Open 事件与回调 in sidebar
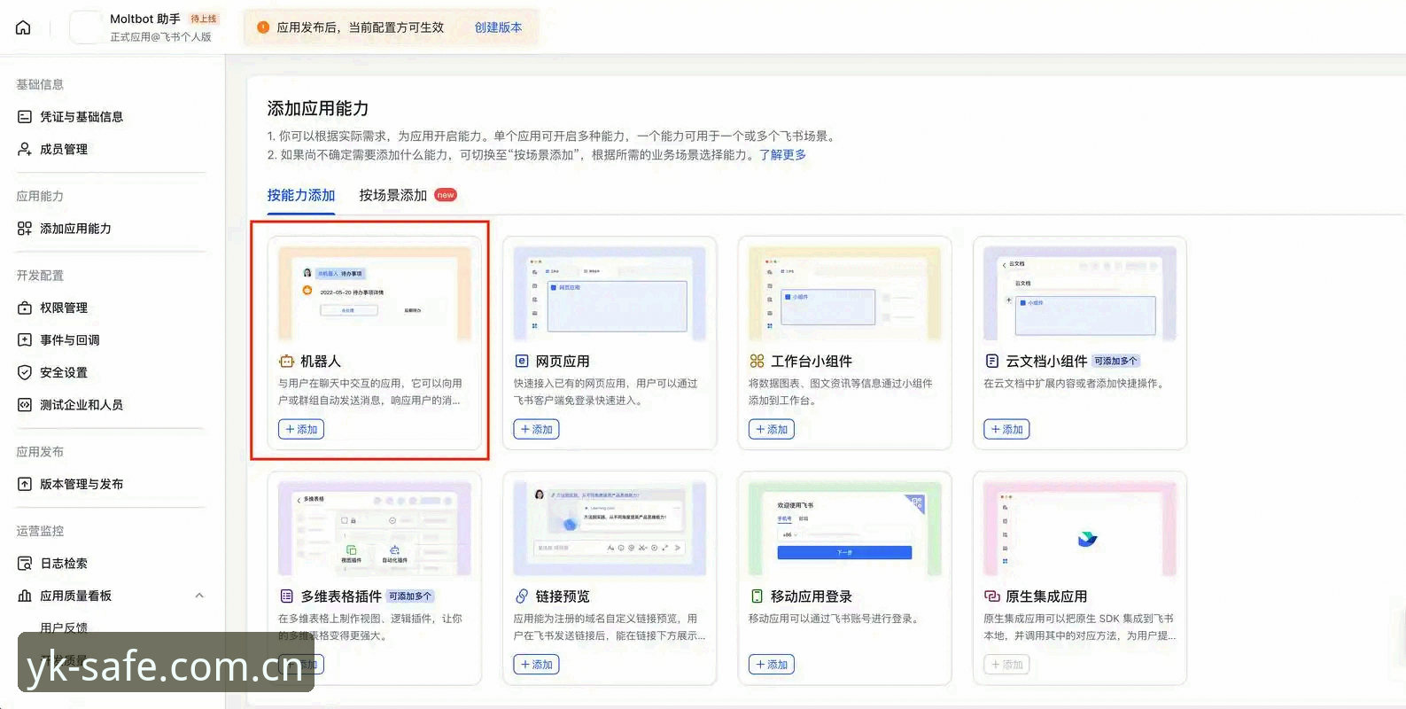This screenshot has width=1406, height=709. (x=70, y=340)
